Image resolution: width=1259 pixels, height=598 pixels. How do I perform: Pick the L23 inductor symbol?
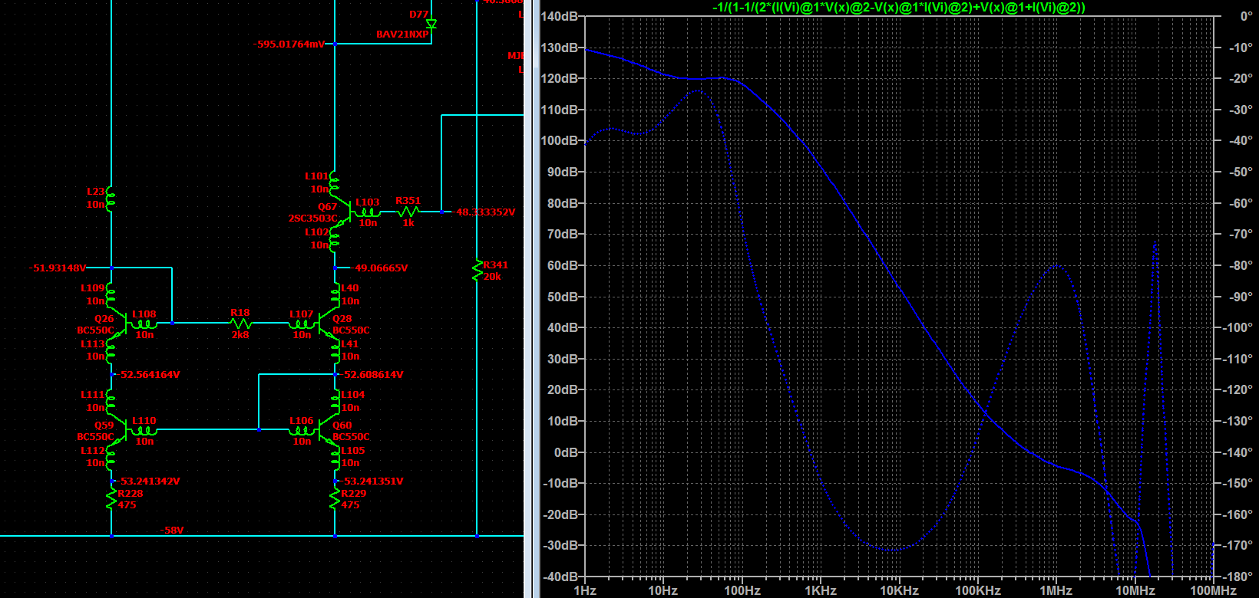click(111, 198)
